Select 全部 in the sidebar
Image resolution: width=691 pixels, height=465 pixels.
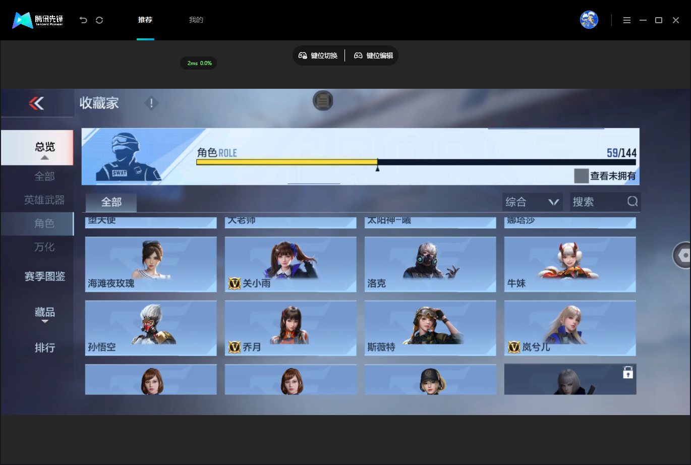click(44, 177)
